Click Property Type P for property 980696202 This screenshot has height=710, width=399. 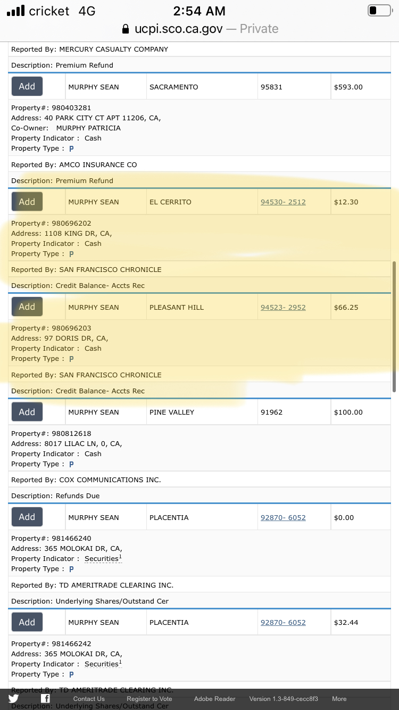71,254
